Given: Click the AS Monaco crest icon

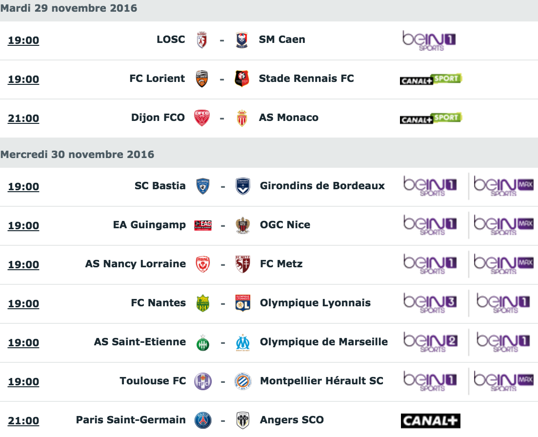Looking at the screenshot, I should [242, 118].
